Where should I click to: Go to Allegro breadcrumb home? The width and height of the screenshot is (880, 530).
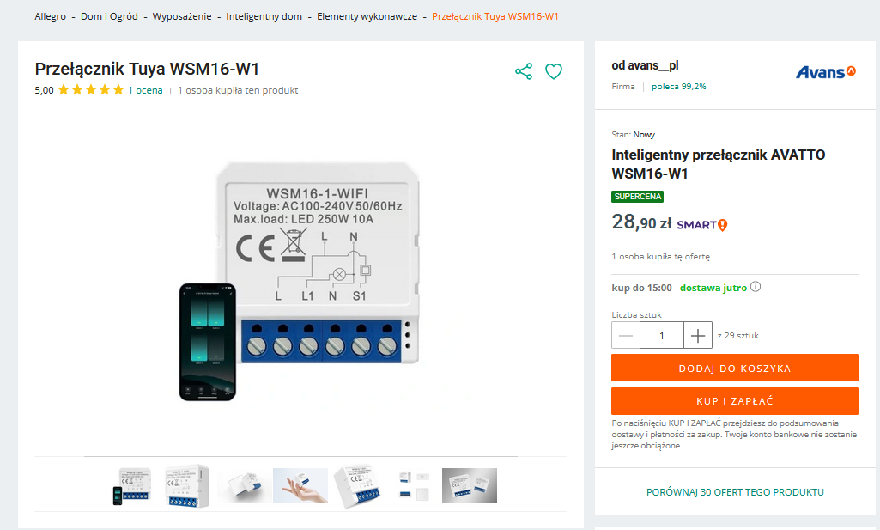point(50,17)
